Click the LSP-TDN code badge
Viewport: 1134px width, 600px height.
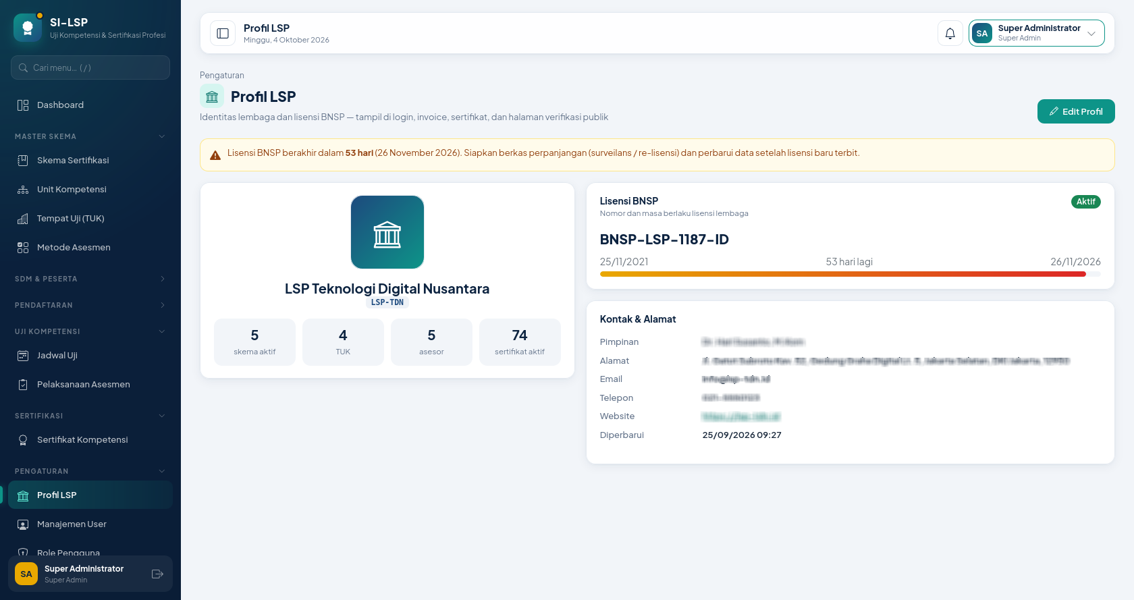(x=387, y=302)
